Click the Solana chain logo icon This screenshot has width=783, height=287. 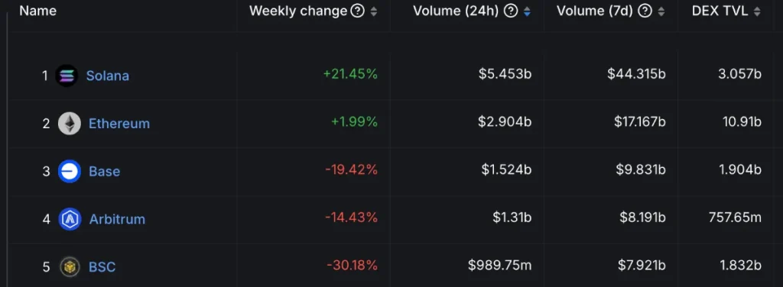67,76
